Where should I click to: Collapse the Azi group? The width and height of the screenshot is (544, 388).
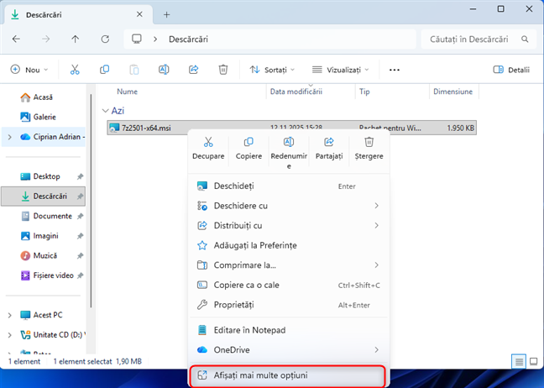click(105, 111)
